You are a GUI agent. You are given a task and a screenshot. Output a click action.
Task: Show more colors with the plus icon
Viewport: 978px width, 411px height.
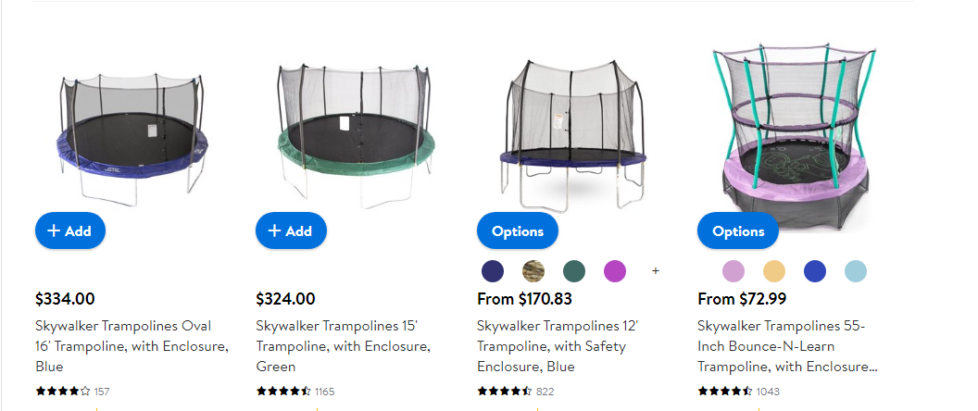pos(656,271)
